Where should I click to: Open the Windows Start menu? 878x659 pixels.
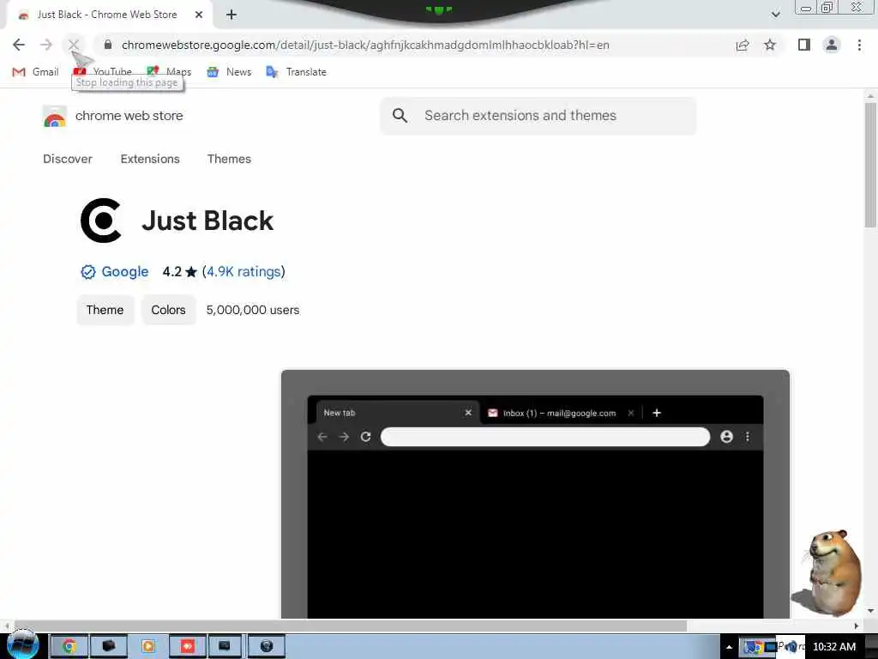coord(22,644)
